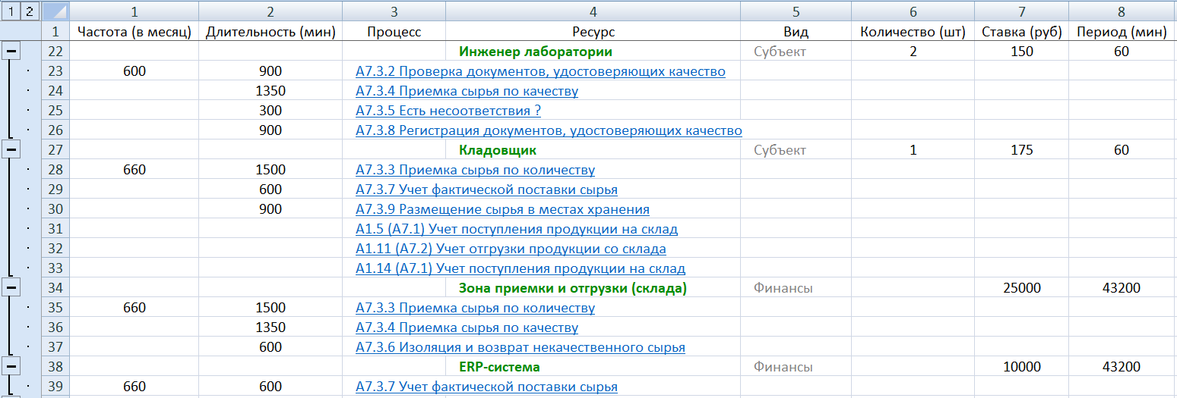Show outline level 1 only

(10, 11)
